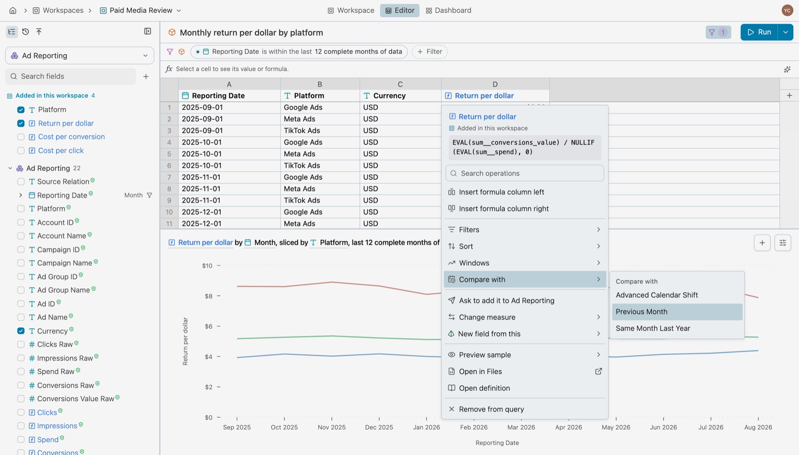Screen dimensions: 799x455
Task: Open the Run button dropdown arrow
Action: click(785, 32)
